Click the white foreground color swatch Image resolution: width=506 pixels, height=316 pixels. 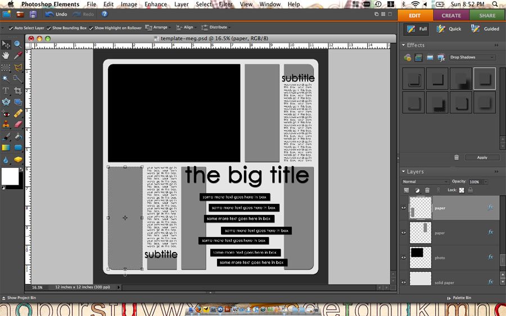10,176
